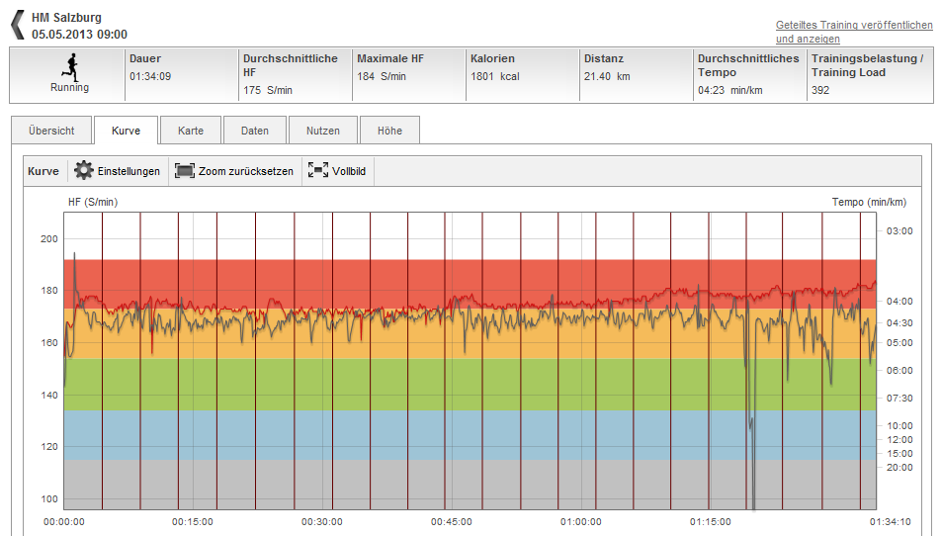
Task: Open the Höhe tab
Action: 389,131
